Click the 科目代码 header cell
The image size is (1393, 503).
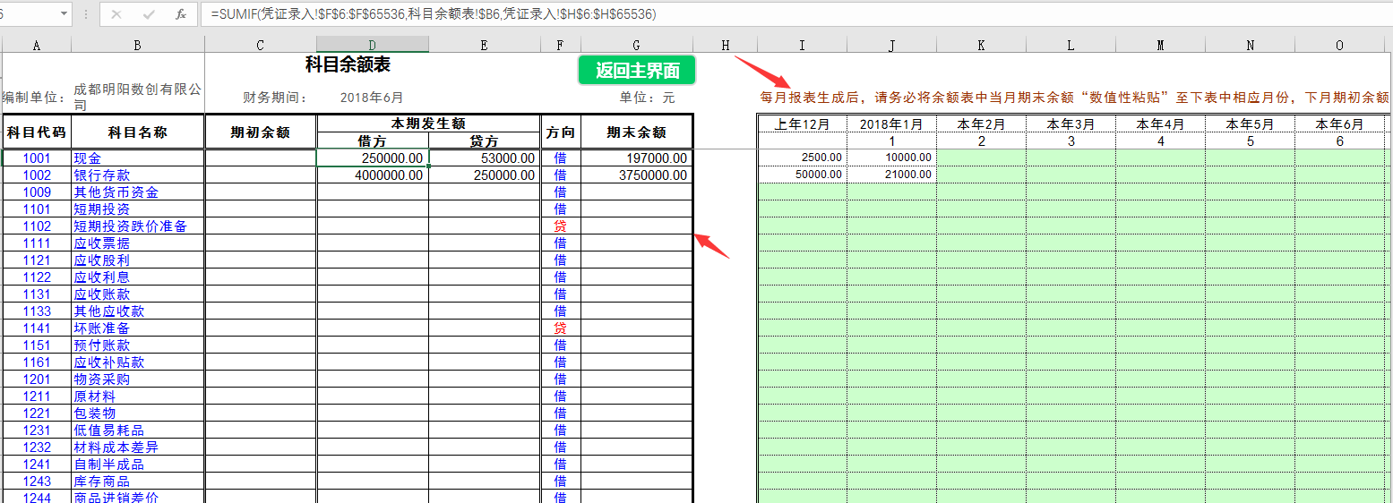coord(37,132)
